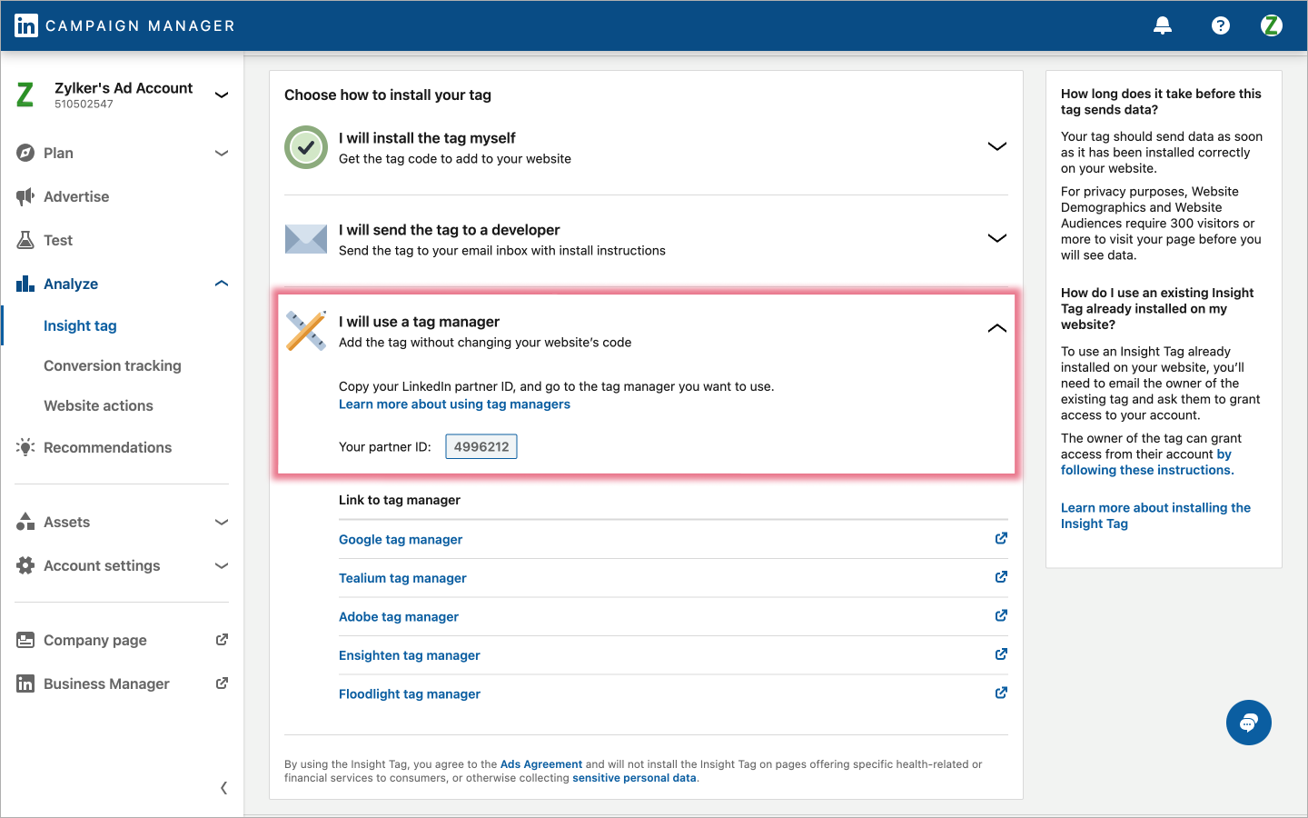
Task: Open the help question mark icon
Action: coord(1220,25)
